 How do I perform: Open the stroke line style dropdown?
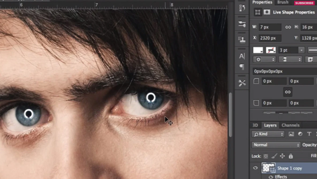click(x=312, y=50)
